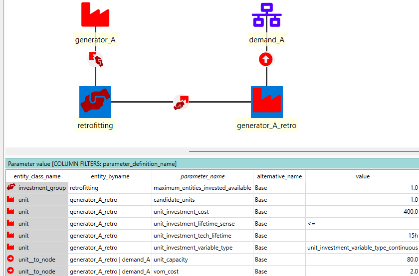Click the entity_byname column header
This screenshot has height=276, width=419.
pos(110,176)
